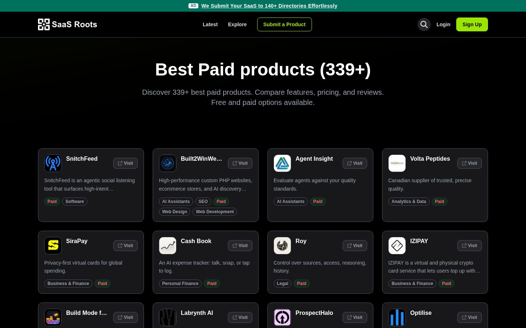Open the SaaS directories ad link
Image resolution: width=526 pixels, height=328 pixels.
(x=269, y=6)
